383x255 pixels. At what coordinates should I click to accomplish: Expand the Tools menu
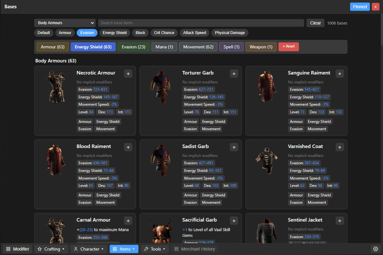pos(155,249)
